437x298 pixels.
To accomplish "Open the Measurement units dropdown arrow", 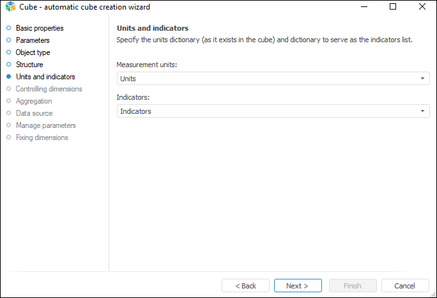I will click(422, 79).
